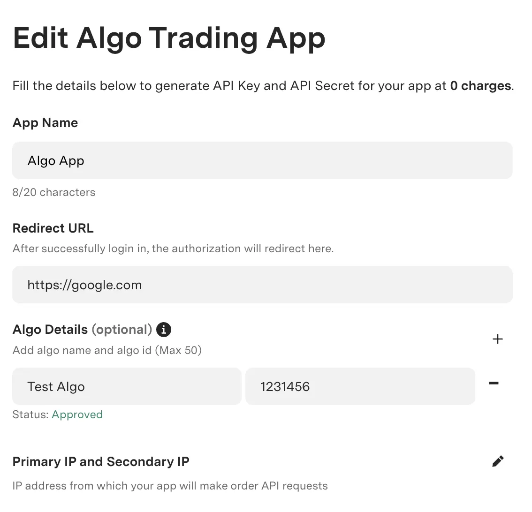
Task: Select the Test Algo name field
Action: coord(127,386)
